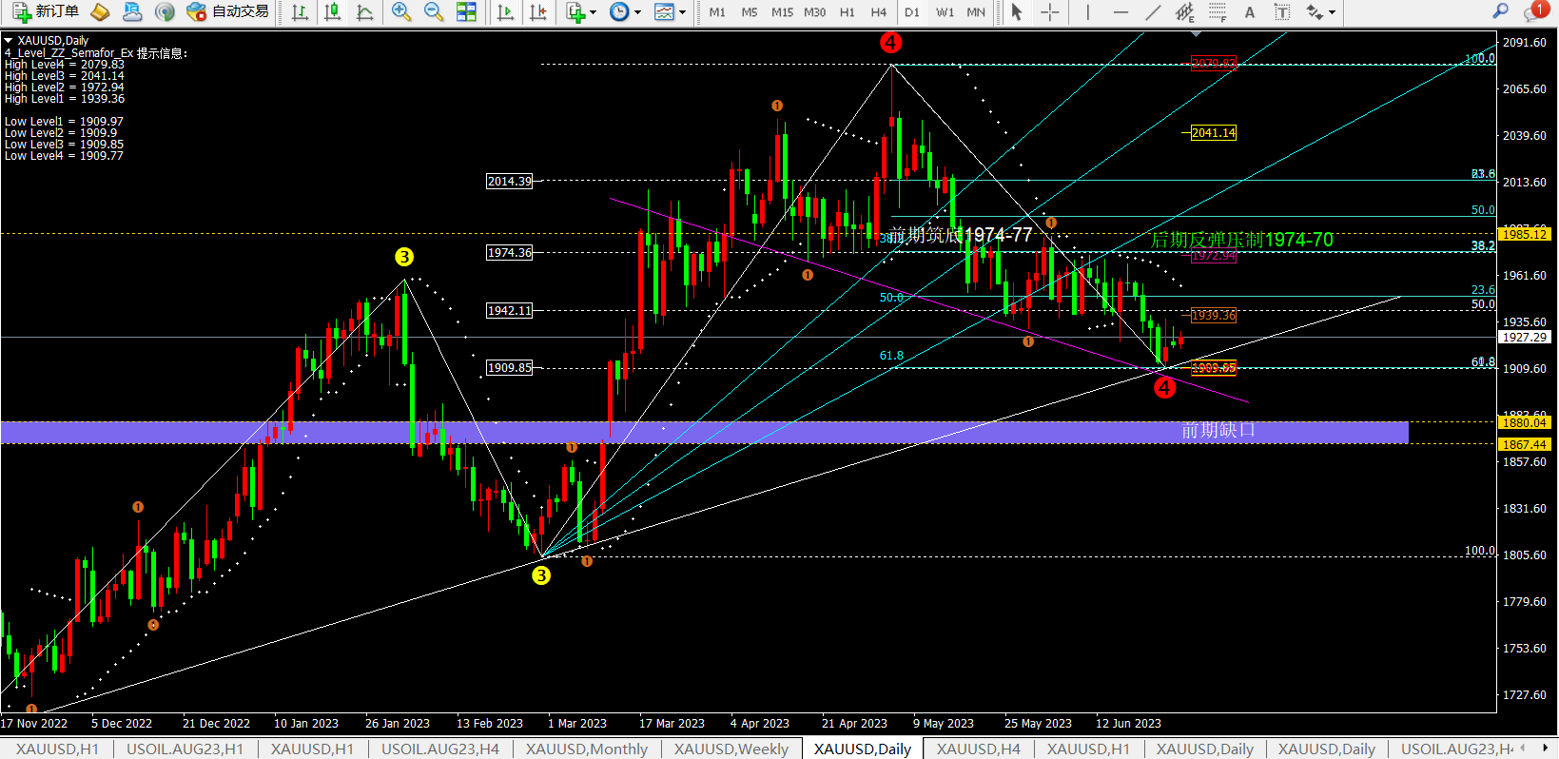This screenshot has width=1559, height=759.
Task: Click the 1867.44 price level label
Action: coord(1525,444)
